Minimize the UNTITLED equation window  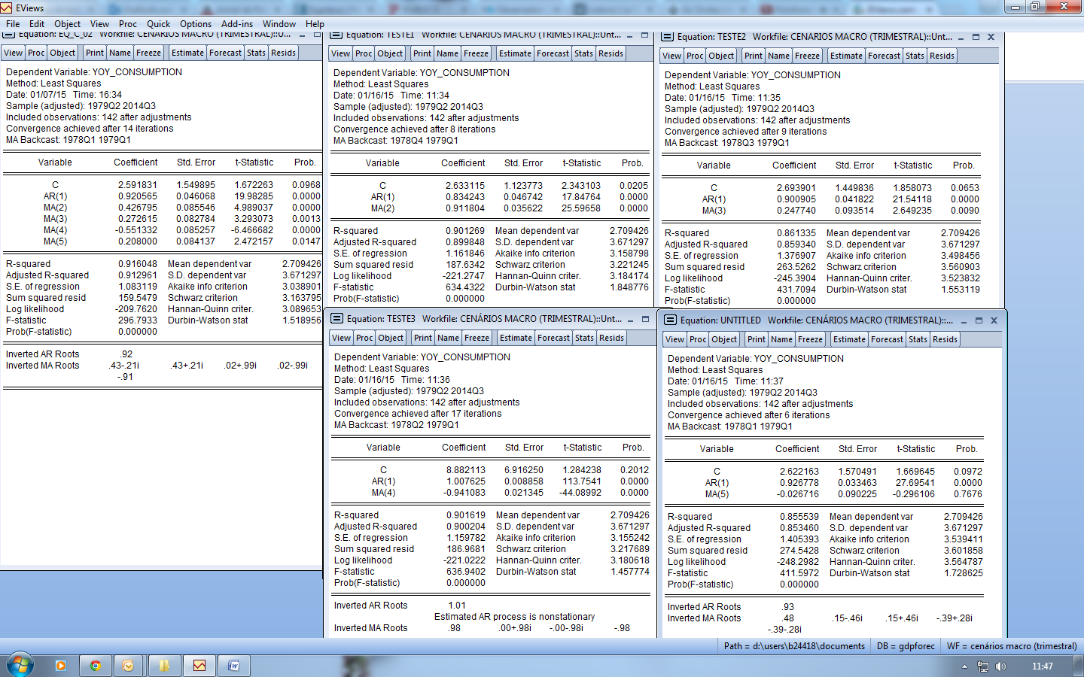(964, 320)
